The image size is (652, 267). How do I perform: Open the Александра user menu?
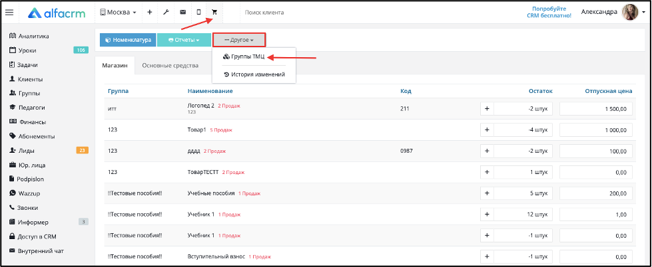coord(599,12)
